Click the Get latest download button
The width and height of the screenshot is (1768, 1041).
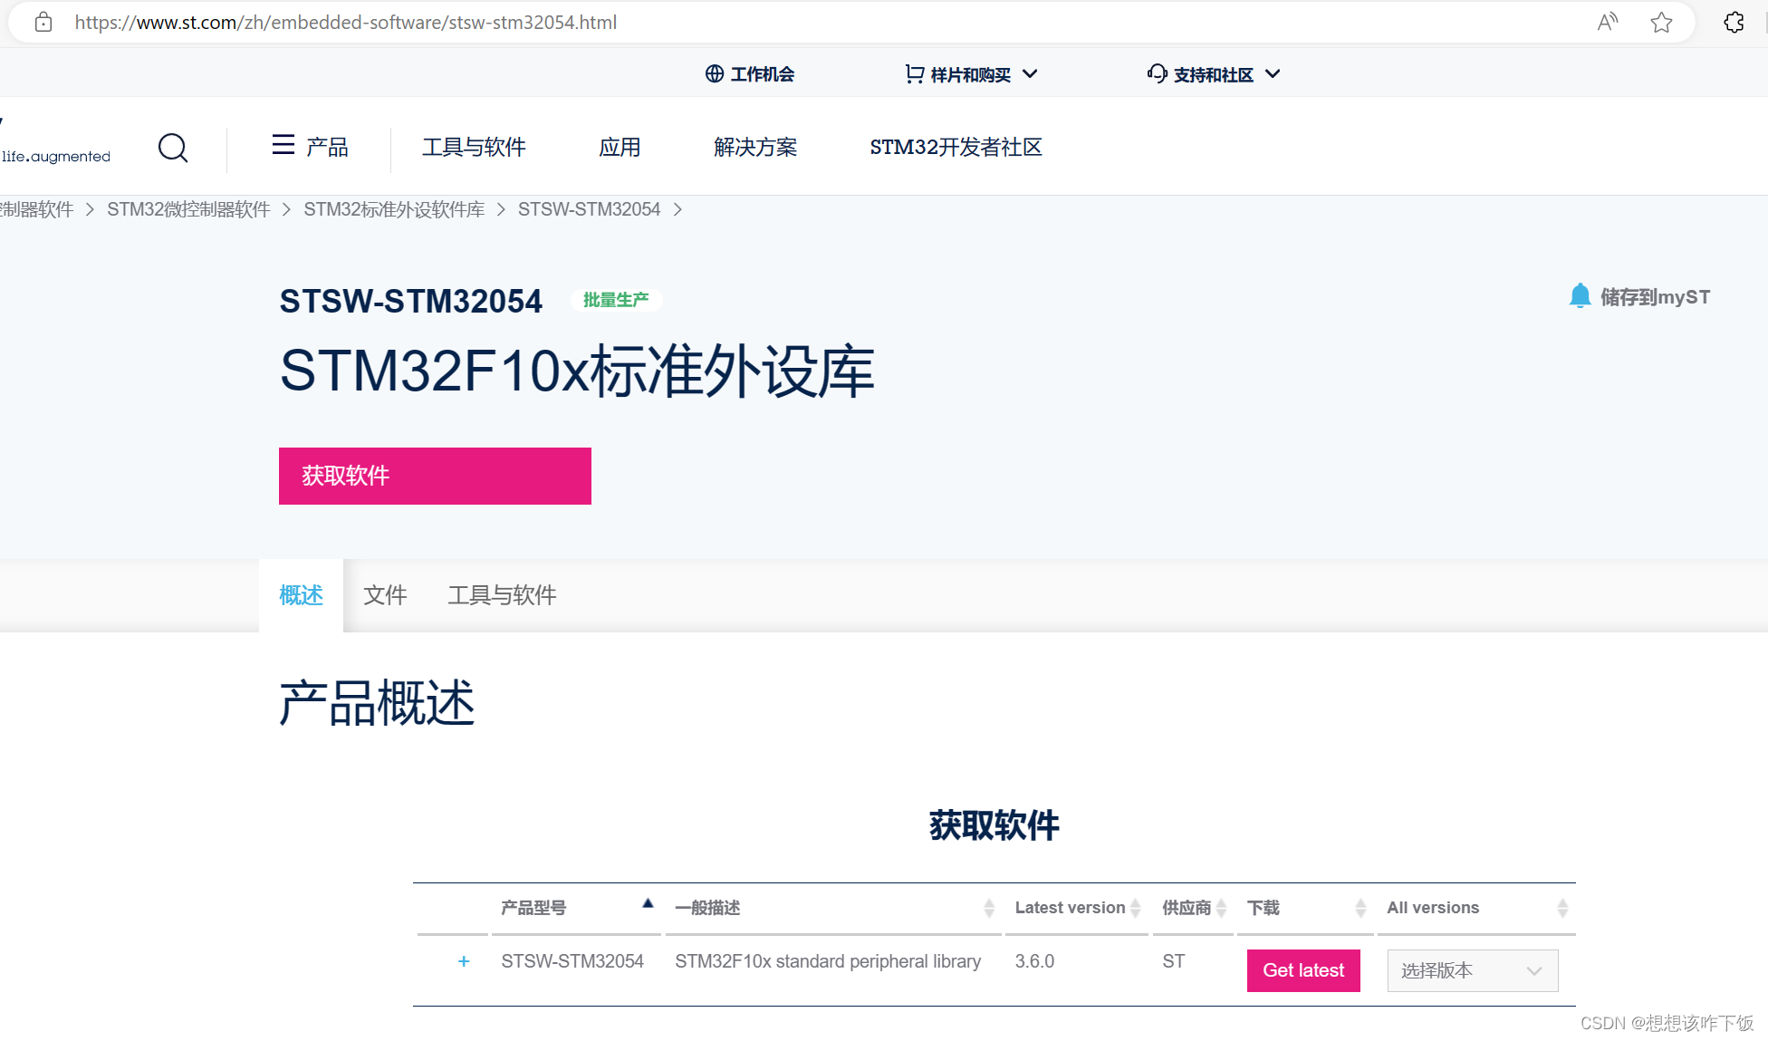click(1303, 970)
